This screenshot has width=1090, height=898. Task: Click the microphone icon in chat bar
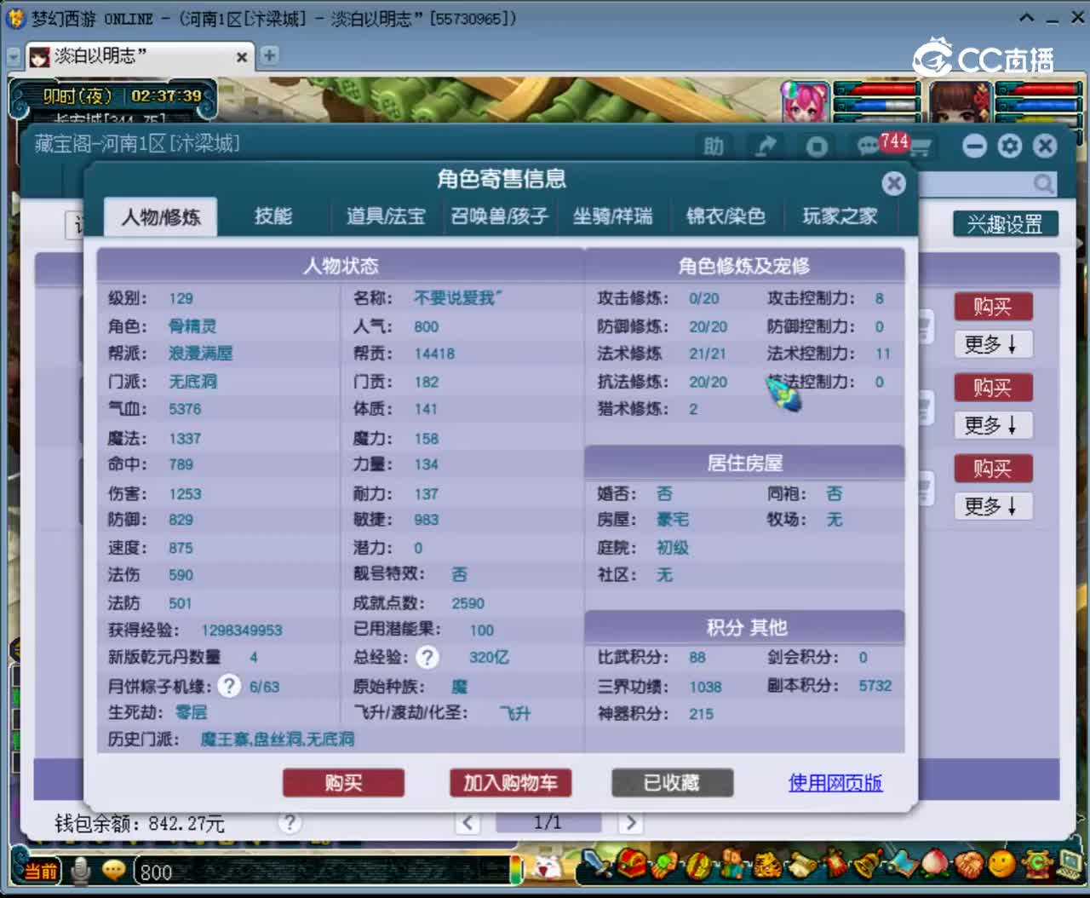point(82,870)
